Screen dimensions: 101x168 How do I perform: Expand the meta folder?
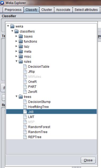[x=16, y=51]
